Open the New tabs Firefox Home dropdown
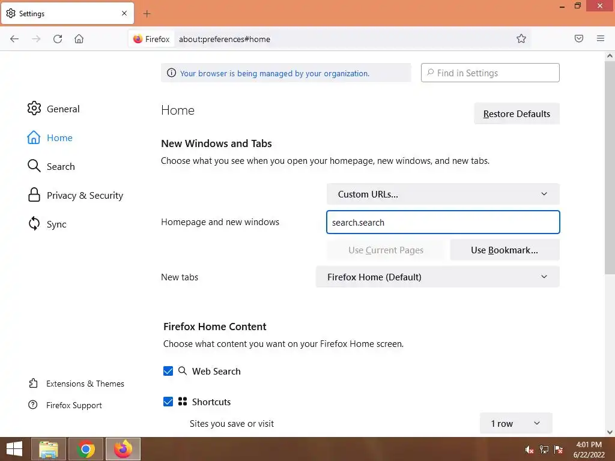This screenshot has width=615, height=461. [437, 277]
